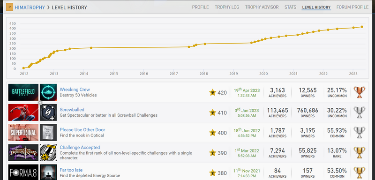This screenshot has height=180, width=375.
Task: Click the gold trophy cup for Challenge Accepted
Action: tap(360, 152)
